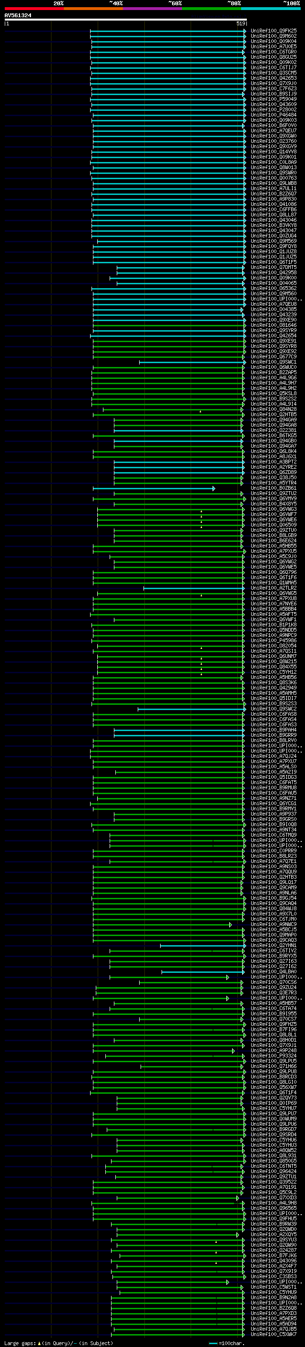Open hit UniRef100_B3VKY8
305x1347 pixels.
274,226
